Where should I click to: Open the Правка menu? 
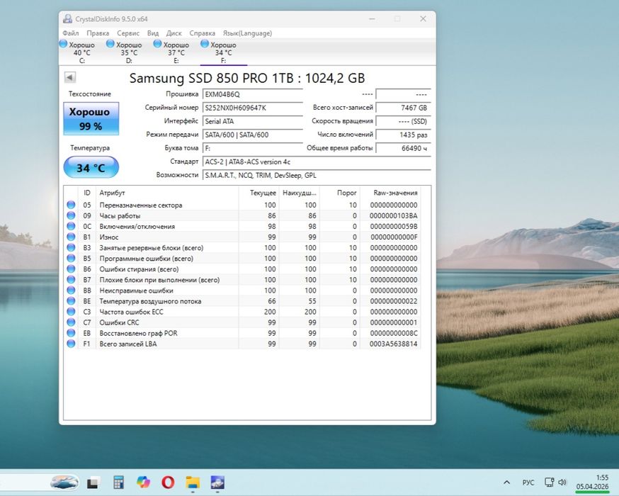click(x=98, y=33)
